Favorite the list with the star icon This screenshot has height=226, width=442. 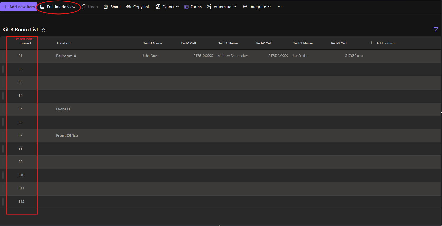43,30
